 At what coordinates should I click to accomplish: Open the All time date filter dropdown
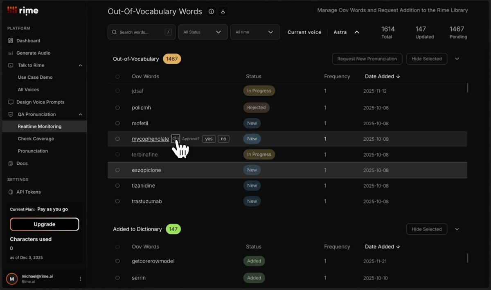pyautogui.click(x=255, y=32)
